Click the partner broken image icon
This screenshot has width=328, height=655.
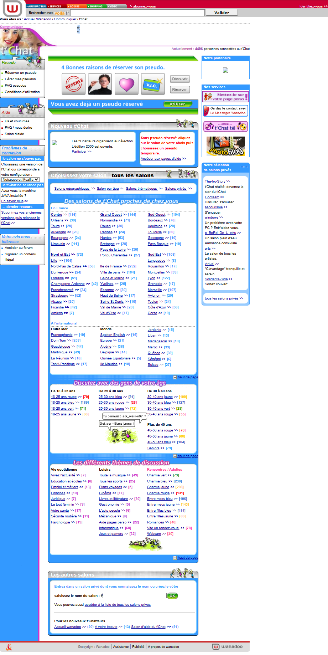[225, 70]
